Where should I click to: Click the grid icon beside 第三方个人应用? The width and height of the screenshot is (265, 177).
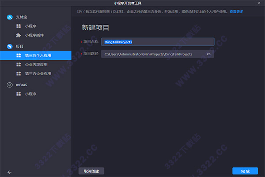[x=19, y=55]
